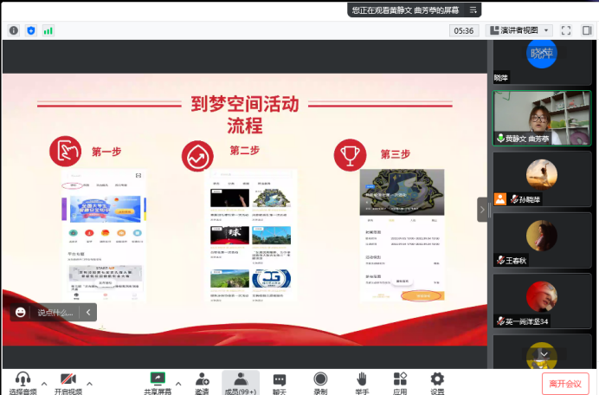Viewport: 599px width, 395px height.
Task: Collapse the chat input bar arrow
Action: tap(87, 313)
